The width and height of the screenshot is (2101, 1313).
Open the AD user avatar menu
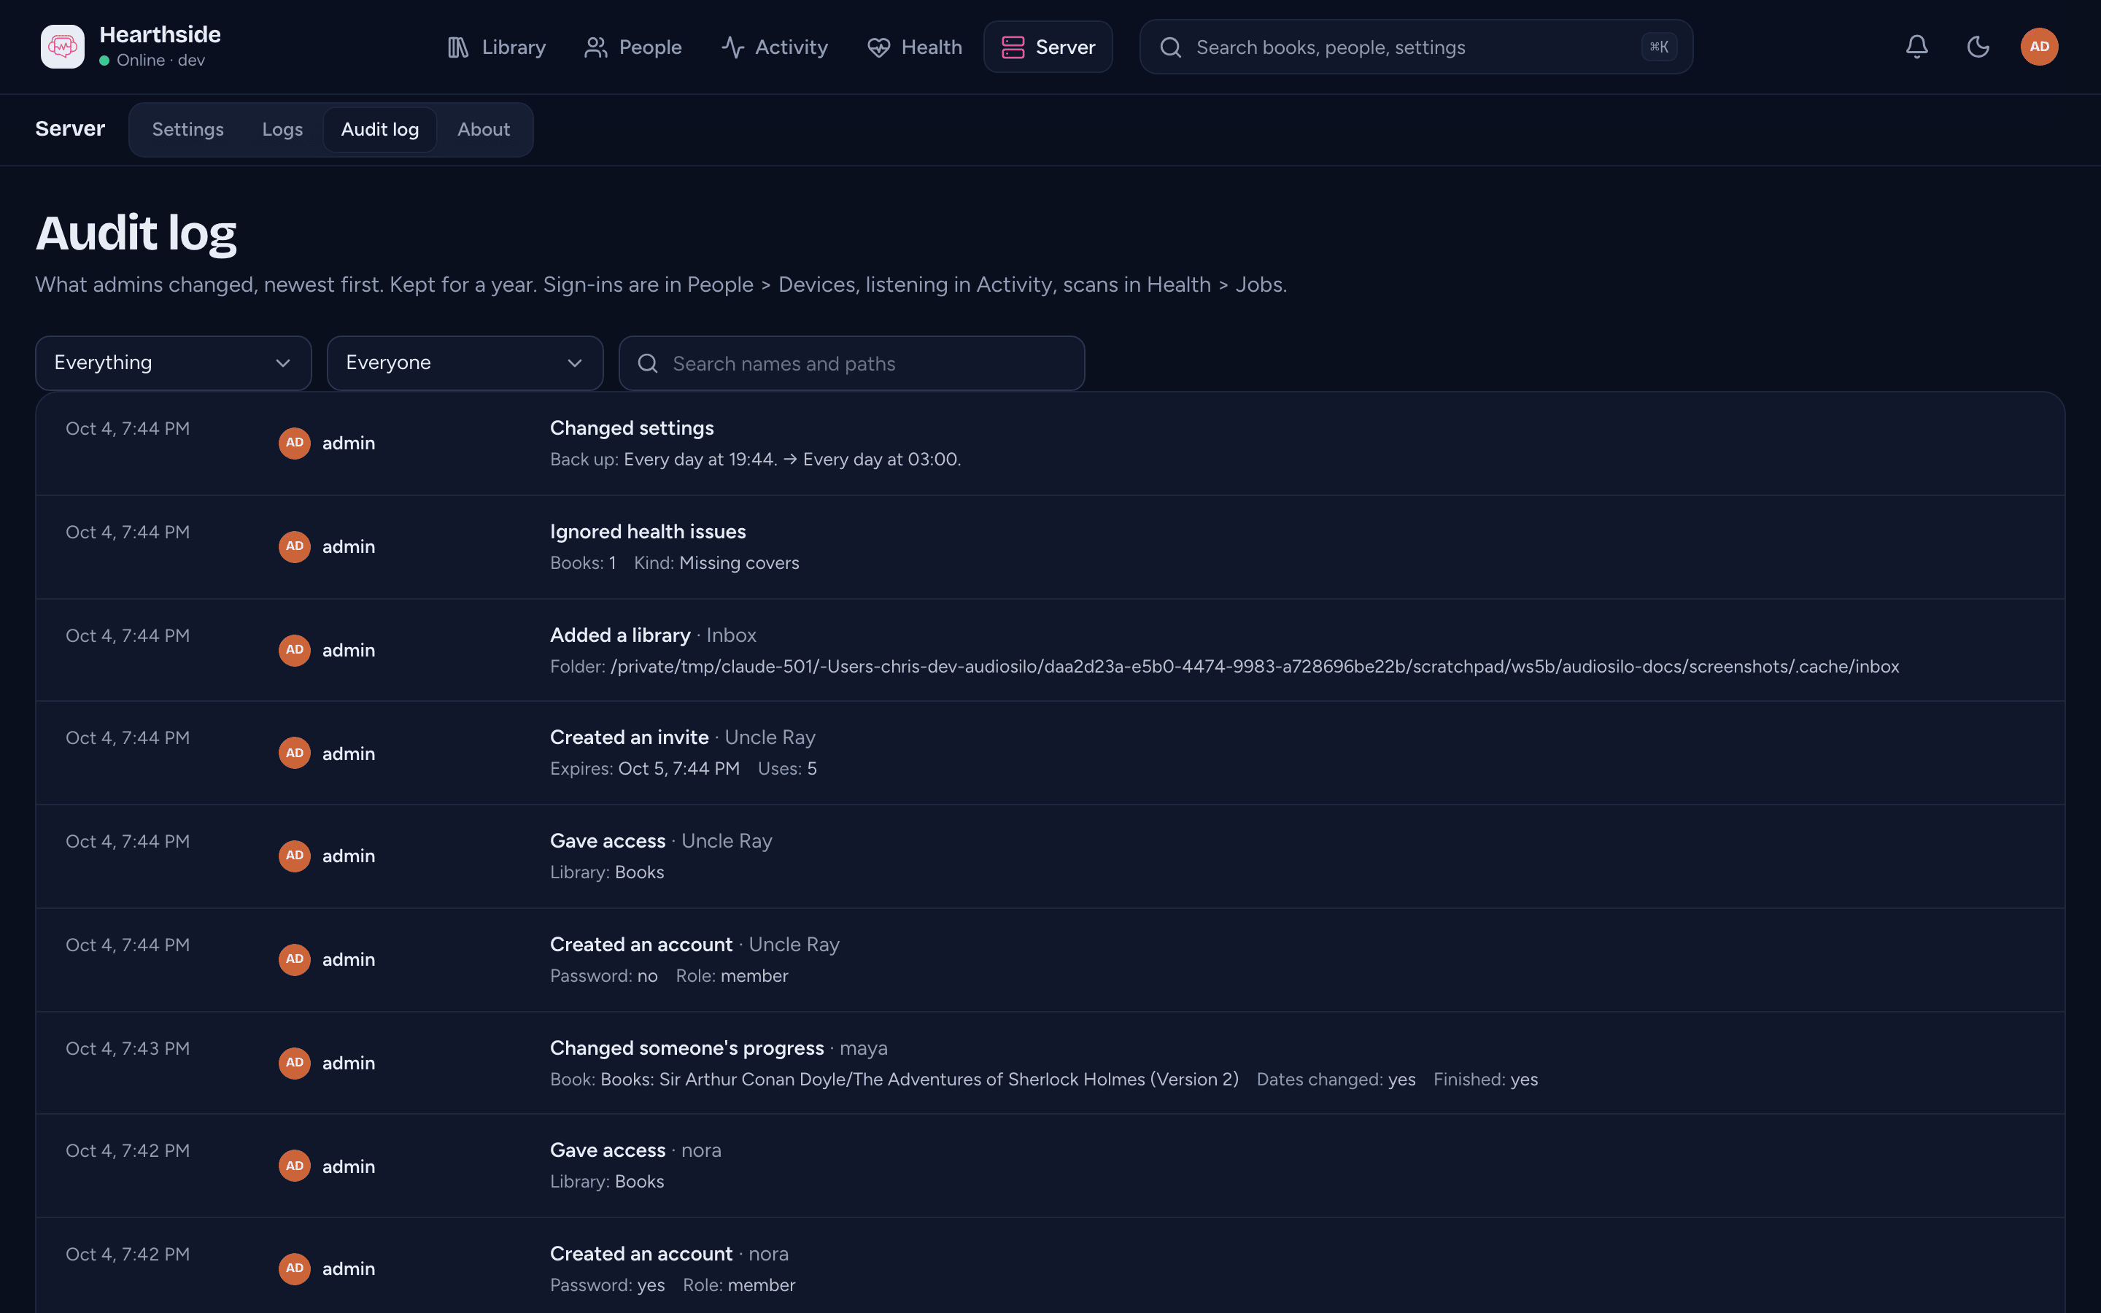tap(2040, 47)
